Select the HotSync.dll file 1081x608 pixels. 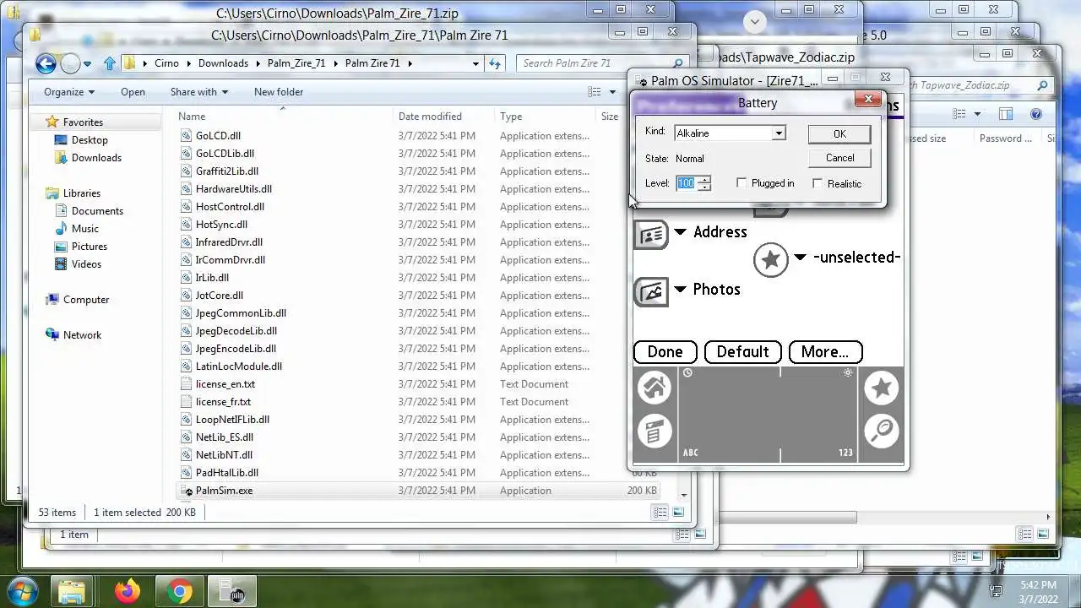click(x=221, y=225)
